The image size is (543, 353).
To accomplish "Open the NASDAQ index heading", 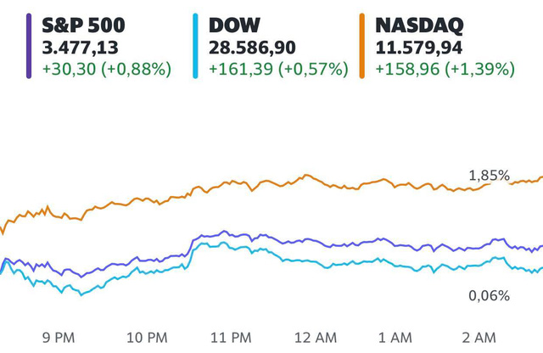I will pos(419,25).
